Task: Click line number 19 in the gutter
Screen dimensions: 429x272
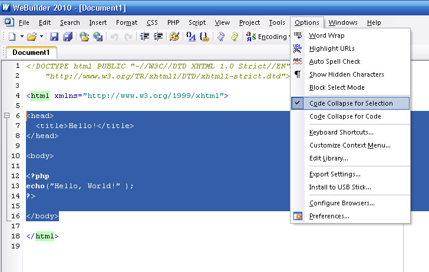Action: (15, 246)
